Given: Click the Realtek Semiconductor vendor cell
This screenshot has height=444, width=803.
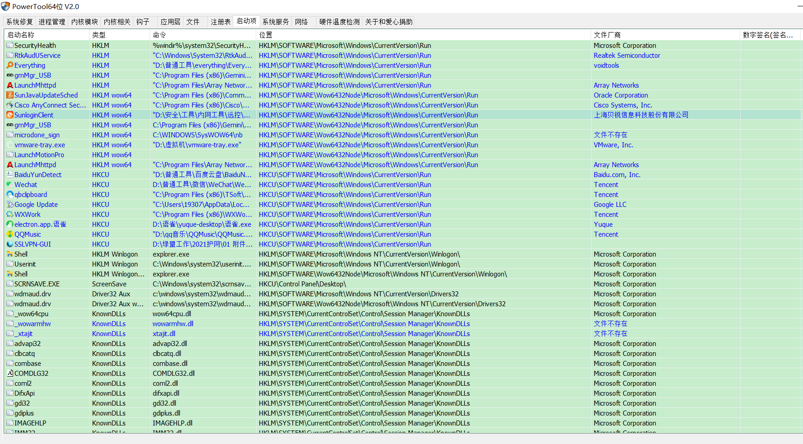Looking at the screenshot, I should (627, 55).
